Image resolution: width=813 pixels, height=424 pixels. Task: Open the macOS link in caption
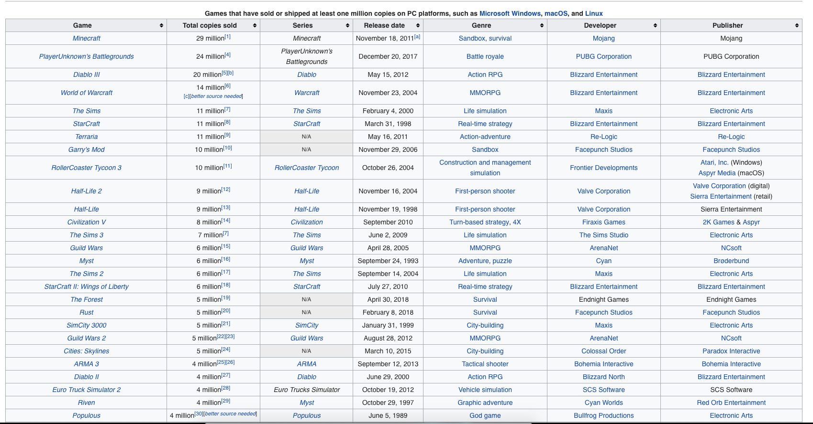(x=556, y=13)
